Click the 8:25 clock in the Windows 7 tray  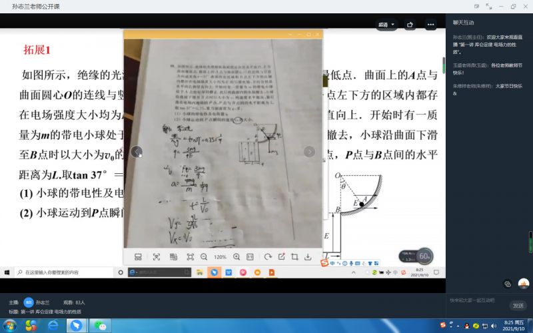pos(514,326)
